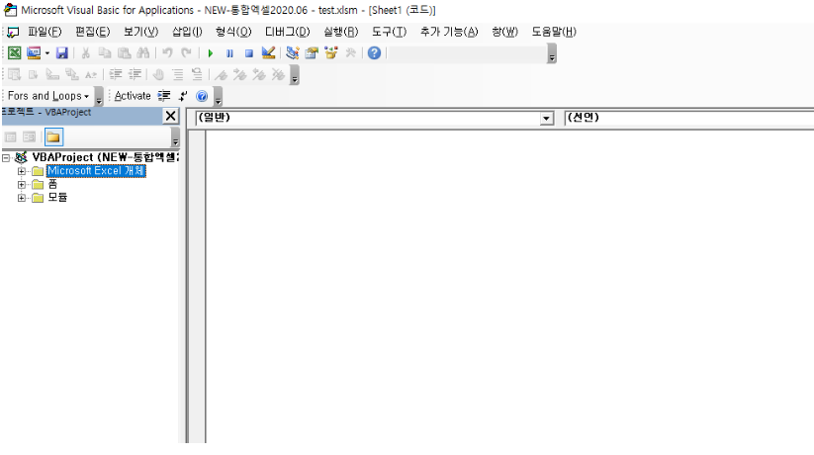Collapse the VBAProject root node
Viewport: 814px width, 455px height.
[x=6, y=157]
